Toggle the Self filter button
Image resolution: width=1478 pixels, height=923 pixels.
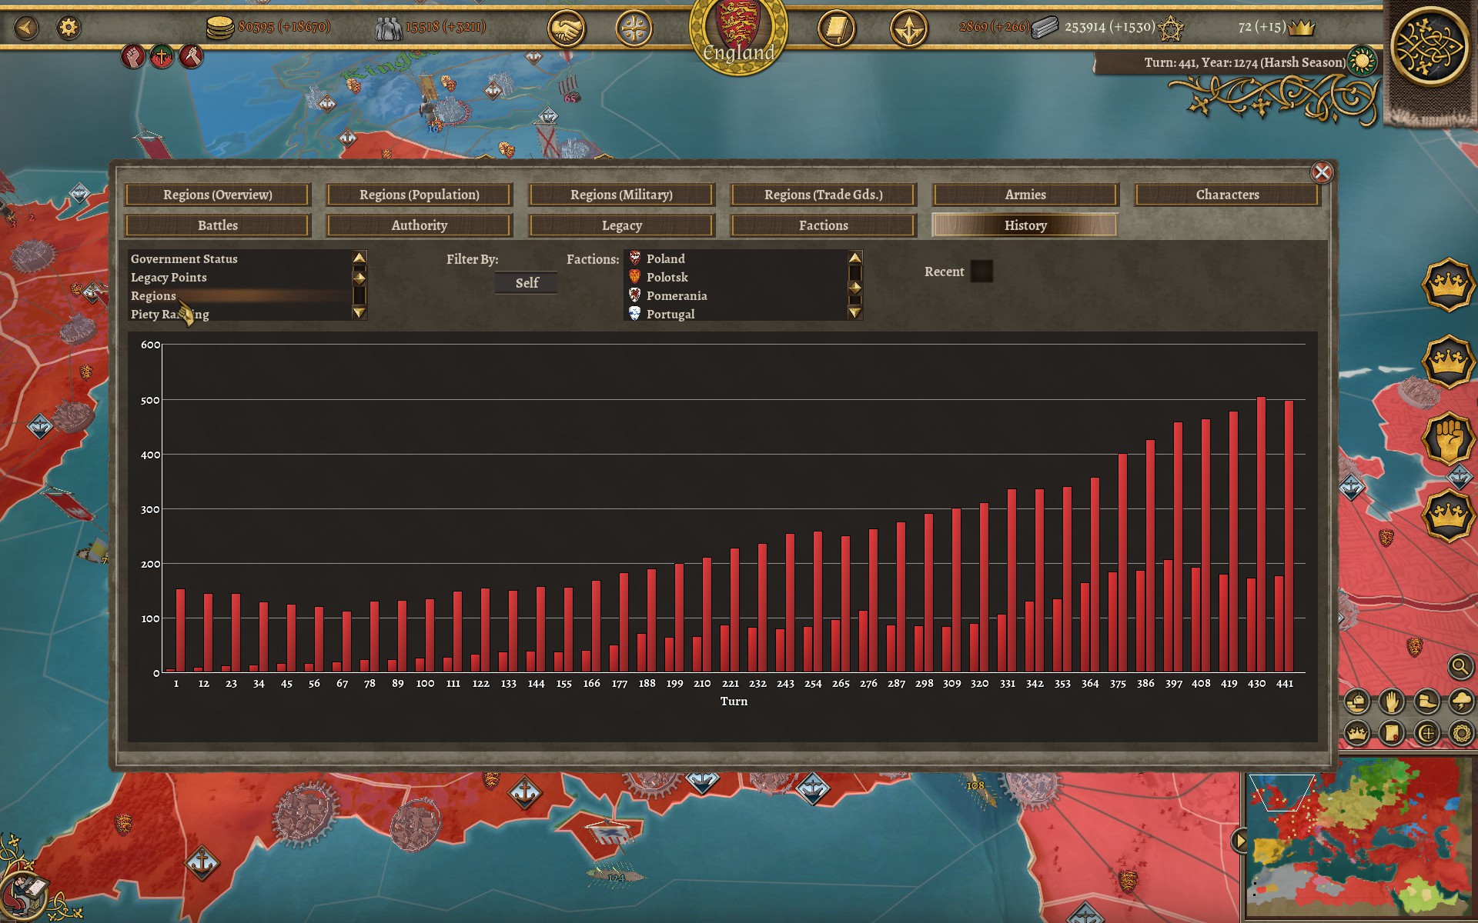527,283
